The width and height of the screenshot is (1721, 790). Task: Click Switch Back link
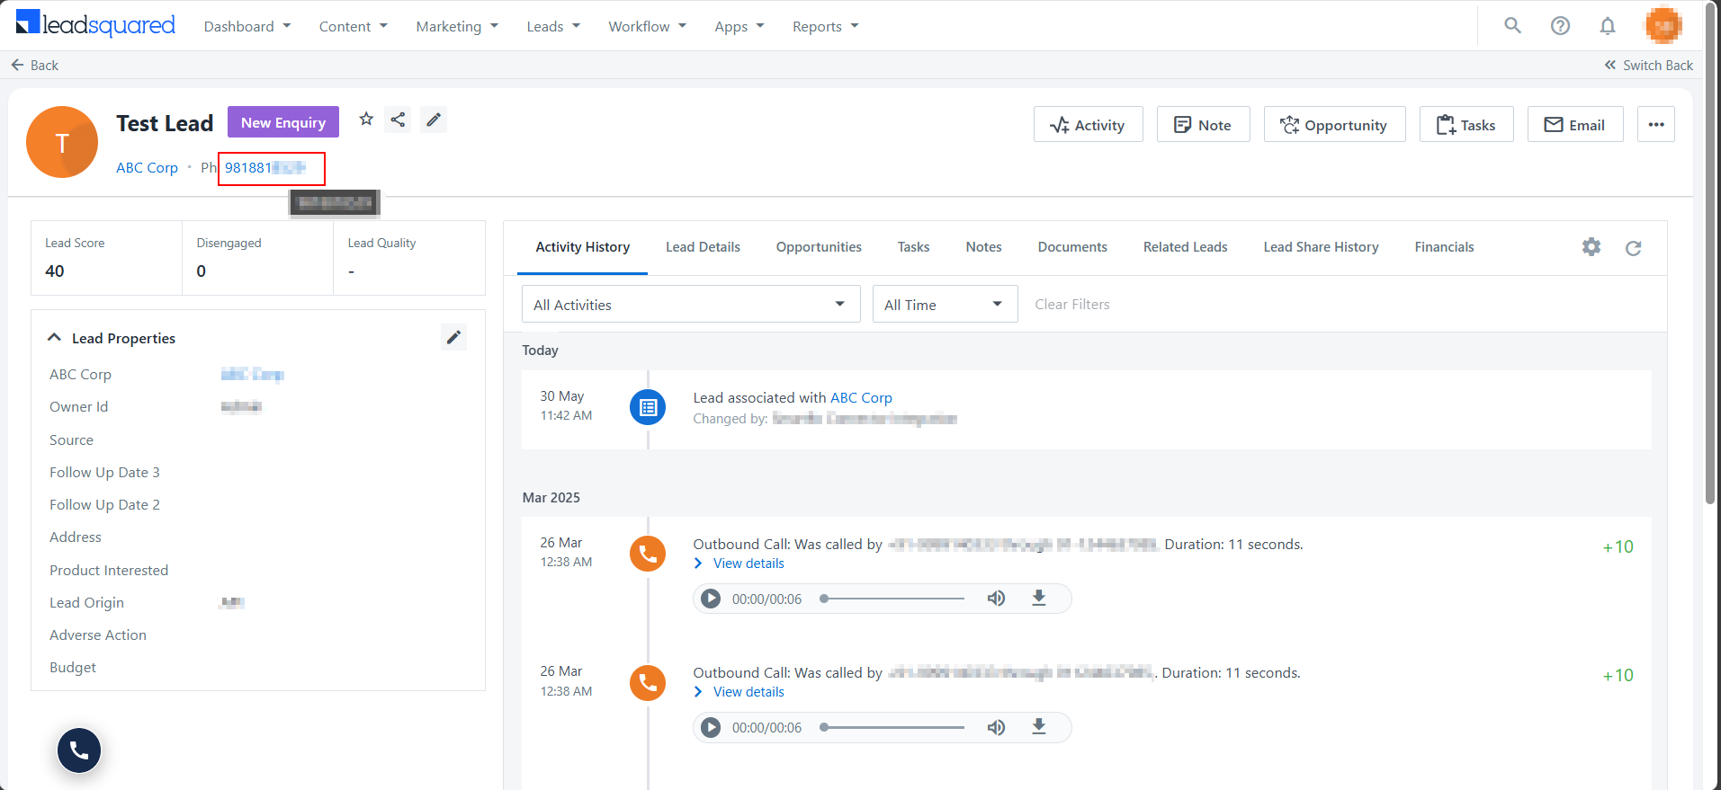click(x=1648, y=66)
